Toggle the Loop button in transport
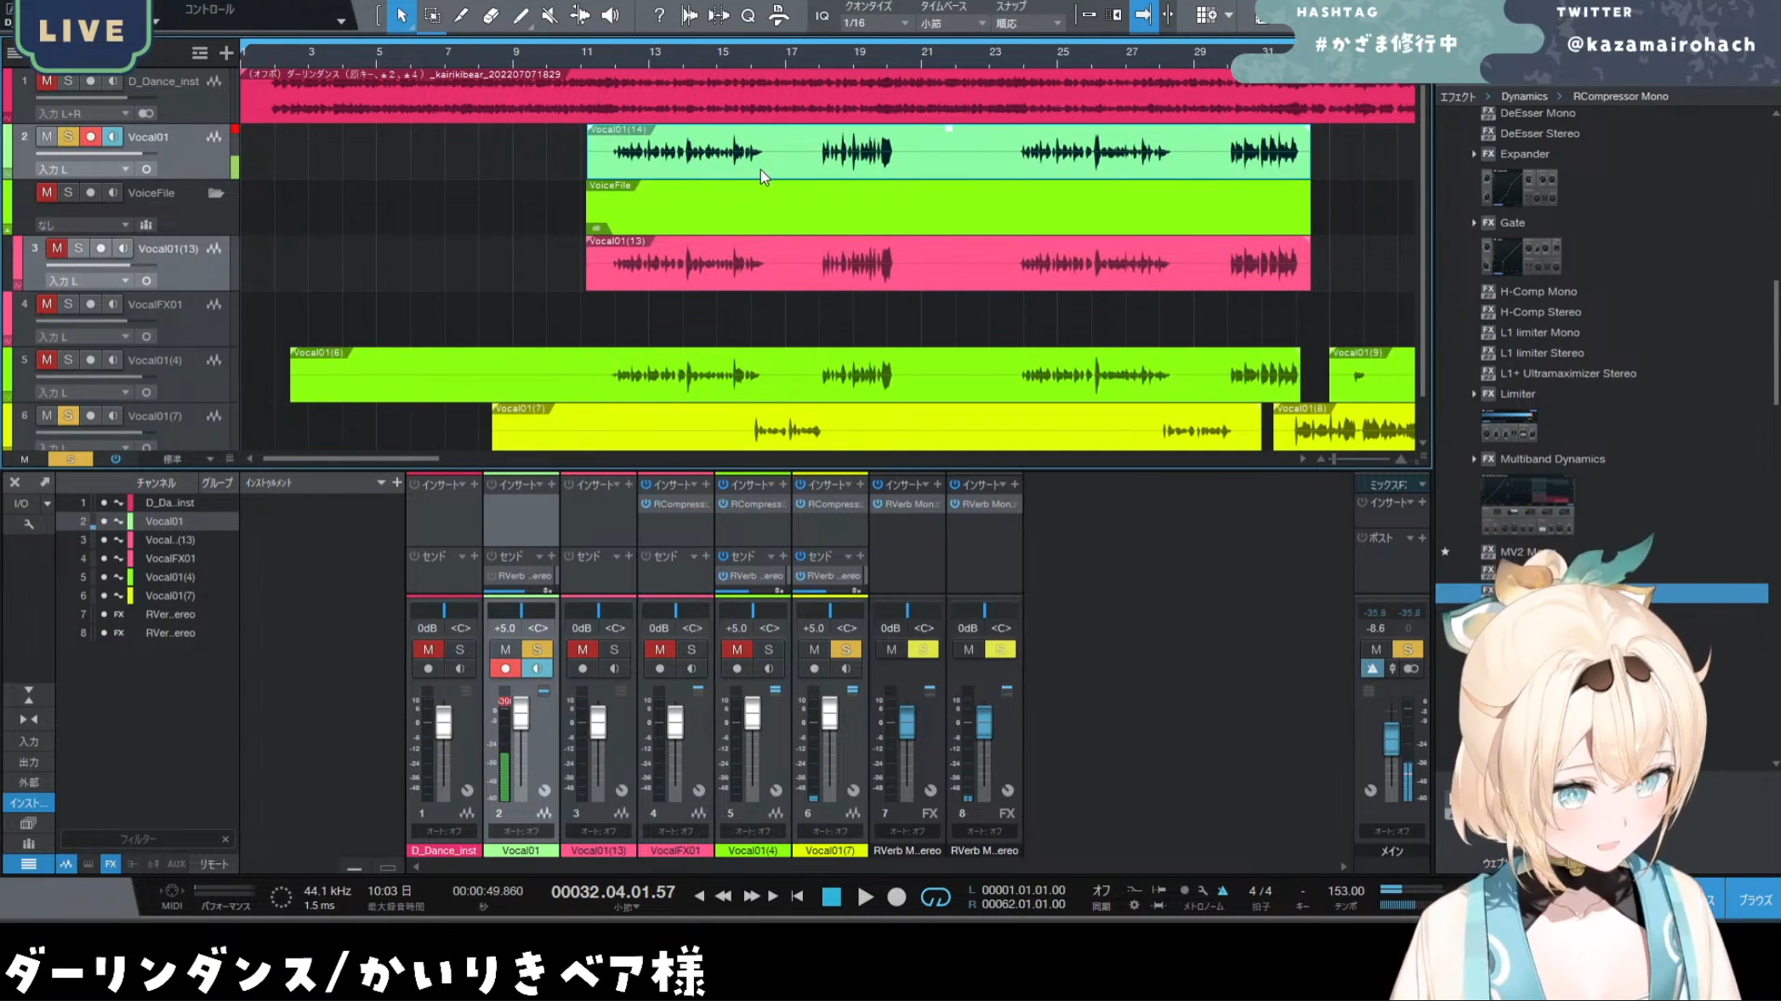1781x1001 pixels. 935,896
